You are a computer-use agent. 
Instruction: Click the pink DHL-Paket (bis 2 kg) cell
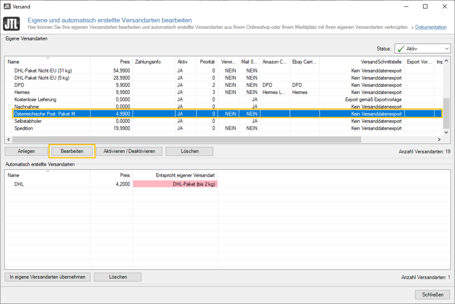click(x=175, y=184)
